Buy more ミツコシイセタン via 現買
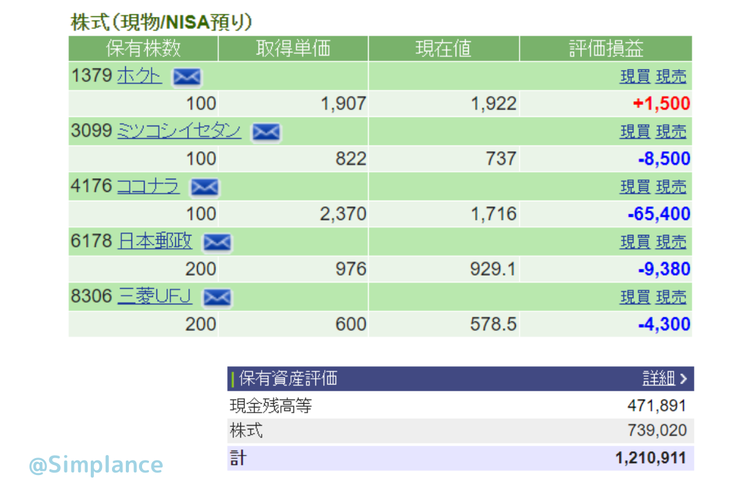 [x=635, y=132]
